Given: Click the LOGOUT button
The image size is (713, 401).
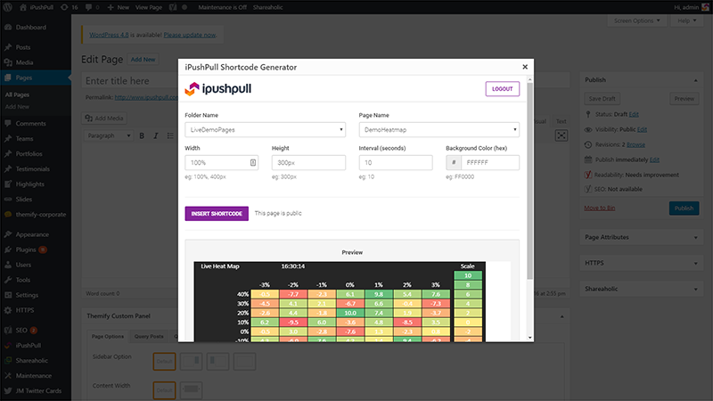Looking at the screenshot, I should click(x=503, y=88).
